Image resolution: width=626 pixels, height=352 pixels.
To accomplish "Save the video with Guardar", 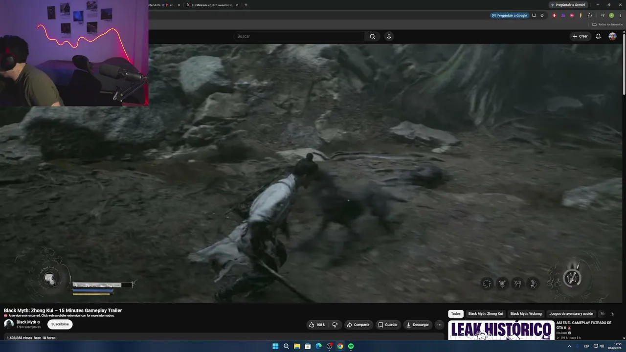I will 387,325.
